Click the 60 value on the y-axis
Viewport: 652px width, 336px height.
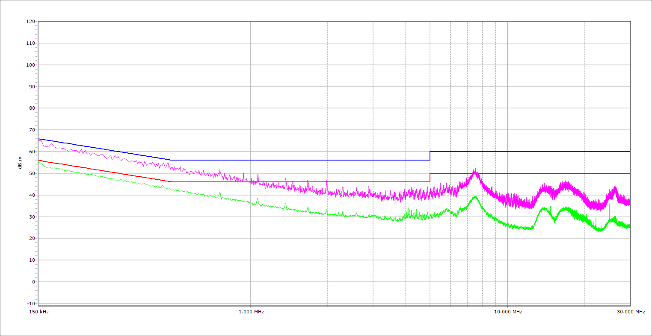(x=32, y=152)
